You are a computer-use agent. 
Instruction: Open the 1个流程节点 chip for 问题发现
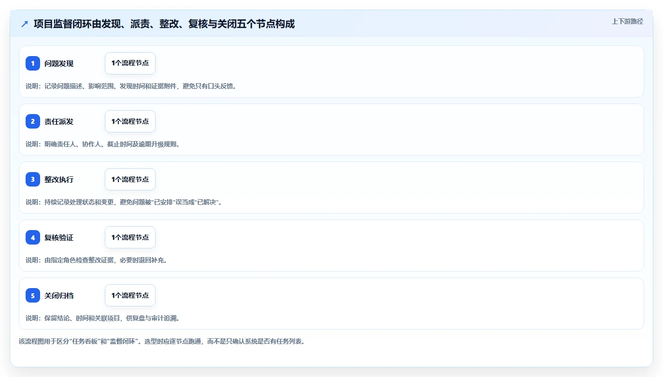coord(130,63)
